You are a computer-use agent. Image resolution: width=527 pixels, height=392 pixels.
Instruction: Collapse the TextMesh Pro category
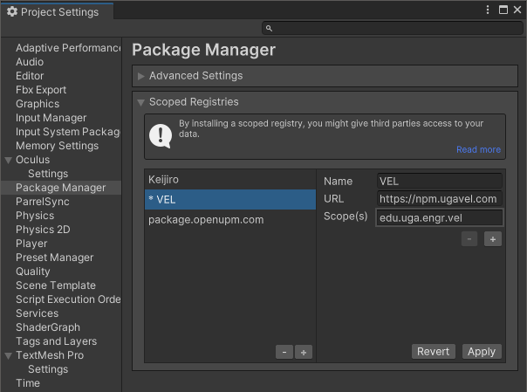click(9, 355)
